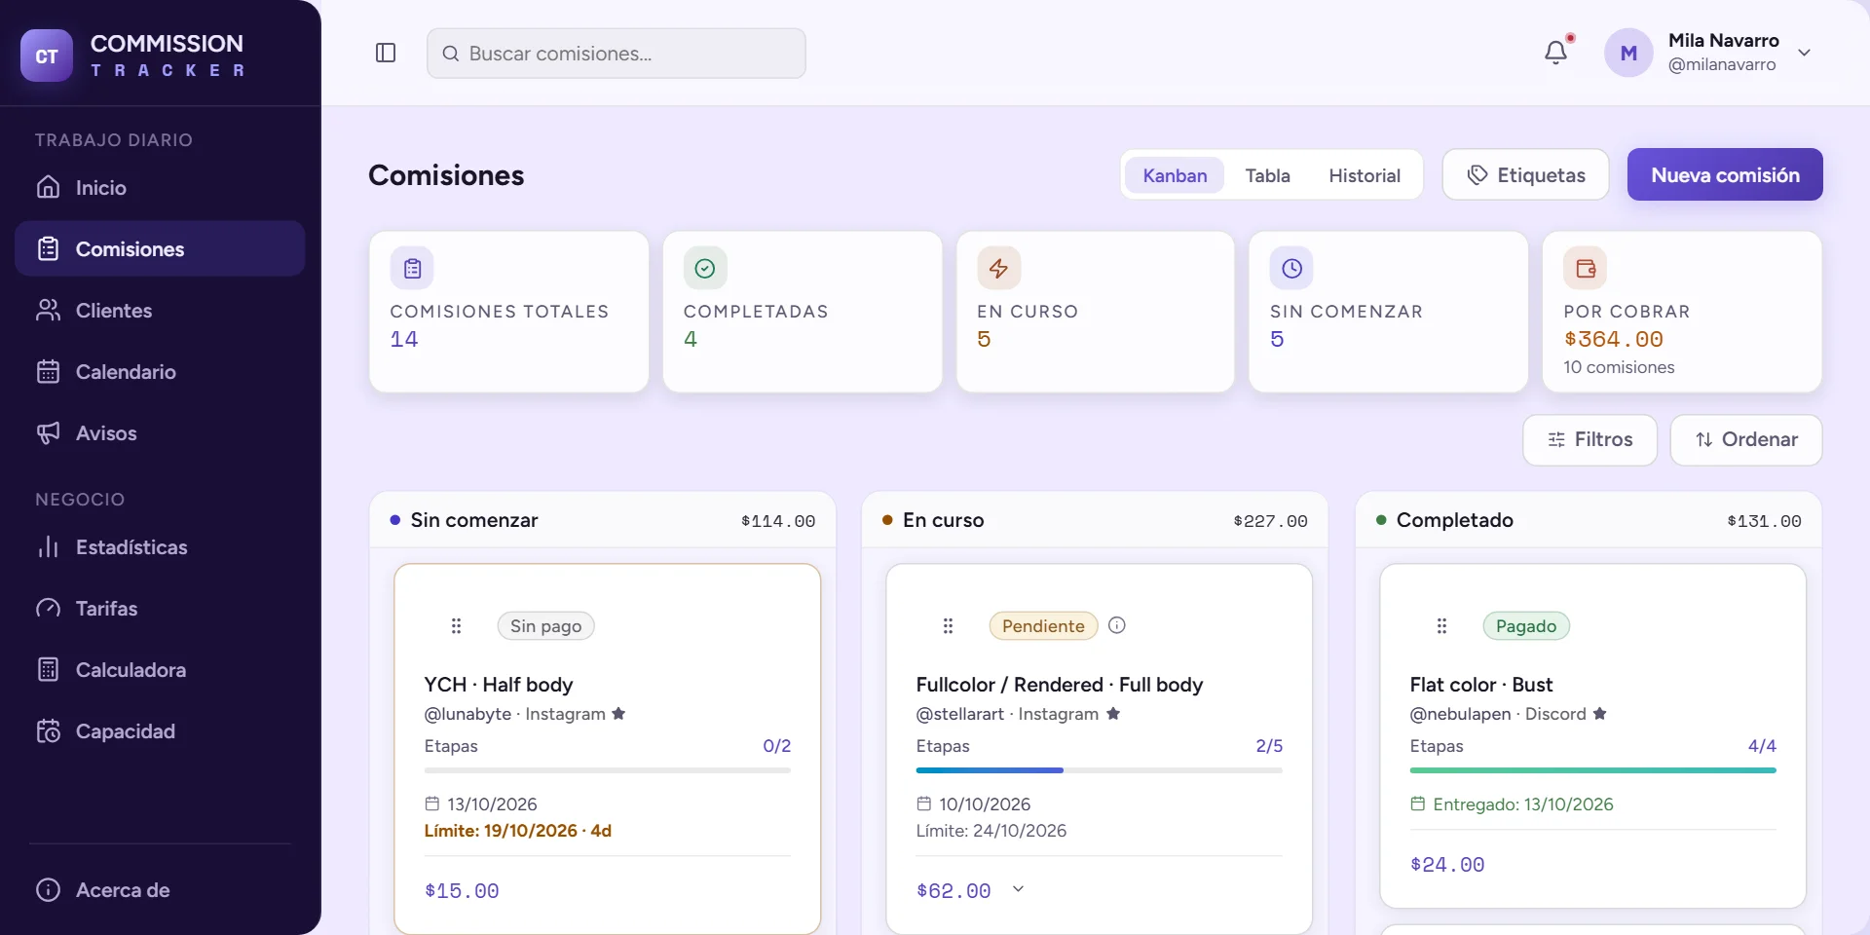The width and height of the screenshot is (1870, 935).
Task: Click the drag handle on Fullcolor Rendered card
Action: 948,626
